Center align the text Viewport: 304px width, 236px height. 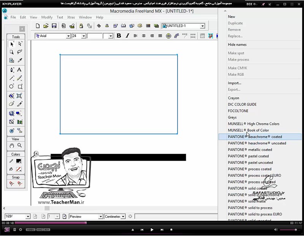coord(144,36)
